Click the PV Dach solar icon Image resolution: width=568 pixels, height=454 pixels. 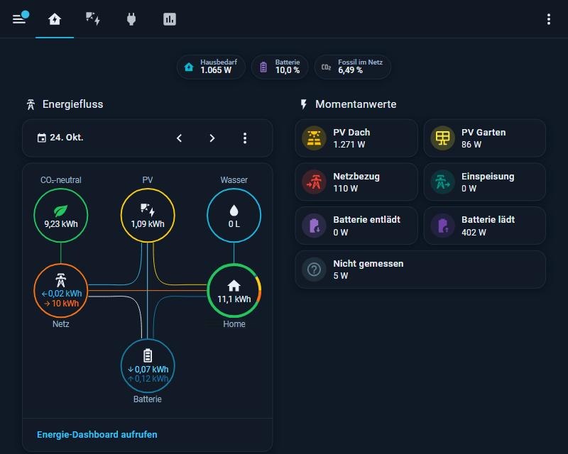[x=314, y=138]
